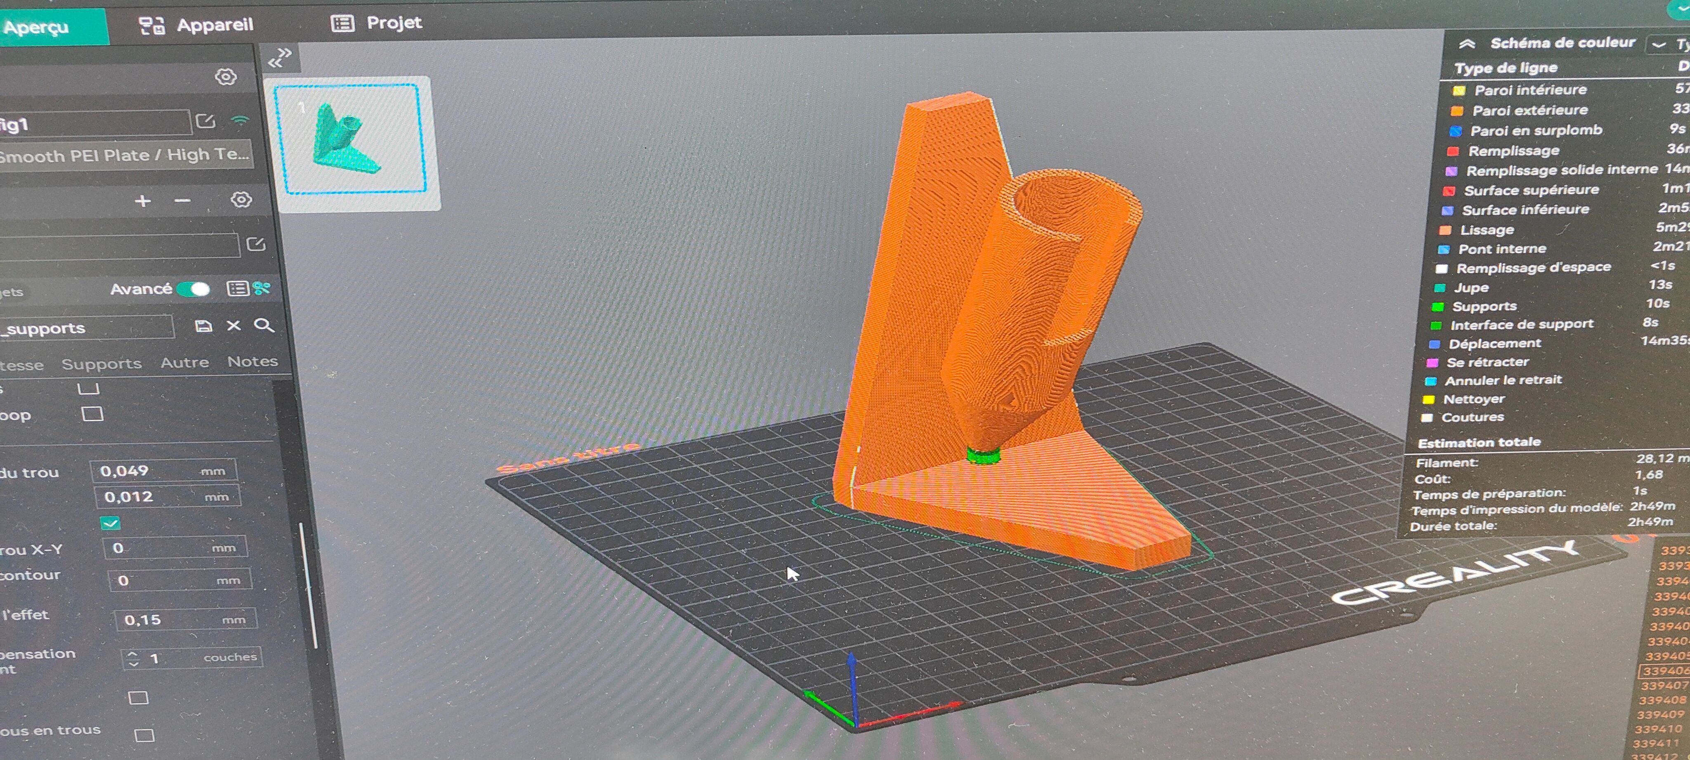Viewport: 1690px width, 760px height.
Task: Clear the _supports search with the X button
Action: pyautogui.click(x=234, y=326)
